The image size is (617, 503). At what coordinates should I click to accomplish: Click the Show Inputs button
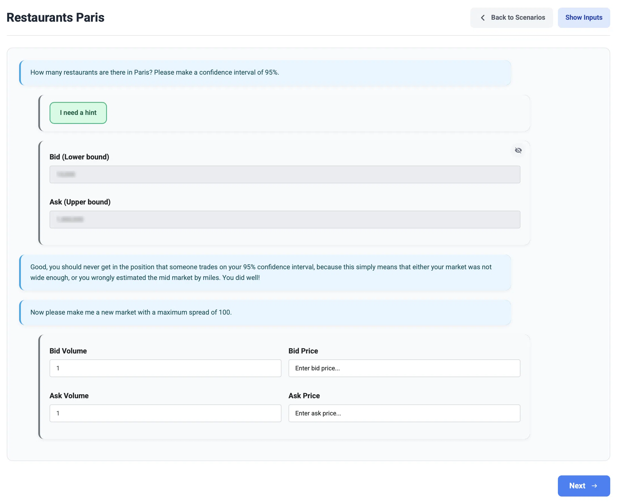584,18
